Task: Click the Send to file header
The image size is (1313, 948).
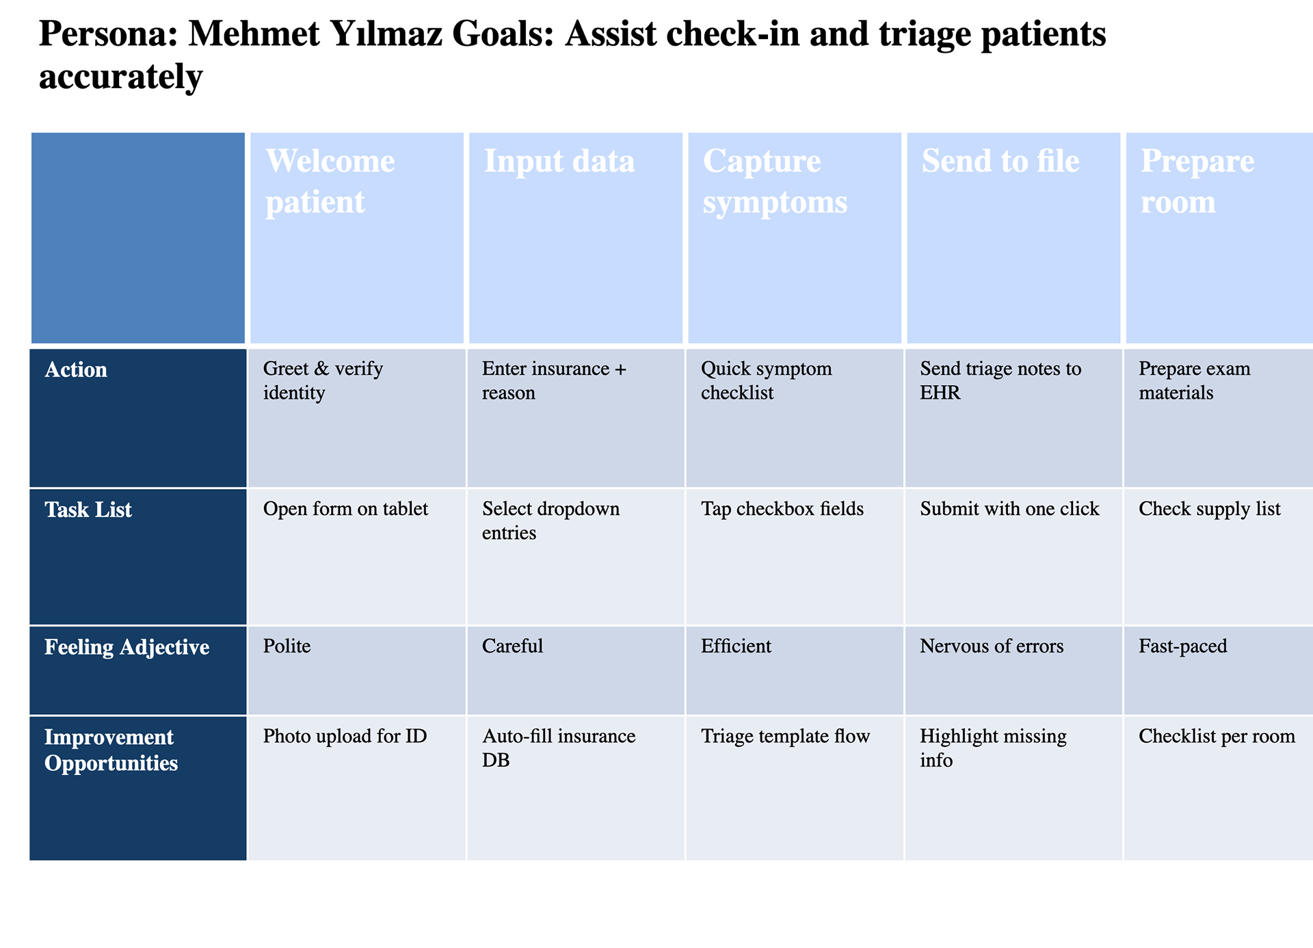Action: [1013, 238]
